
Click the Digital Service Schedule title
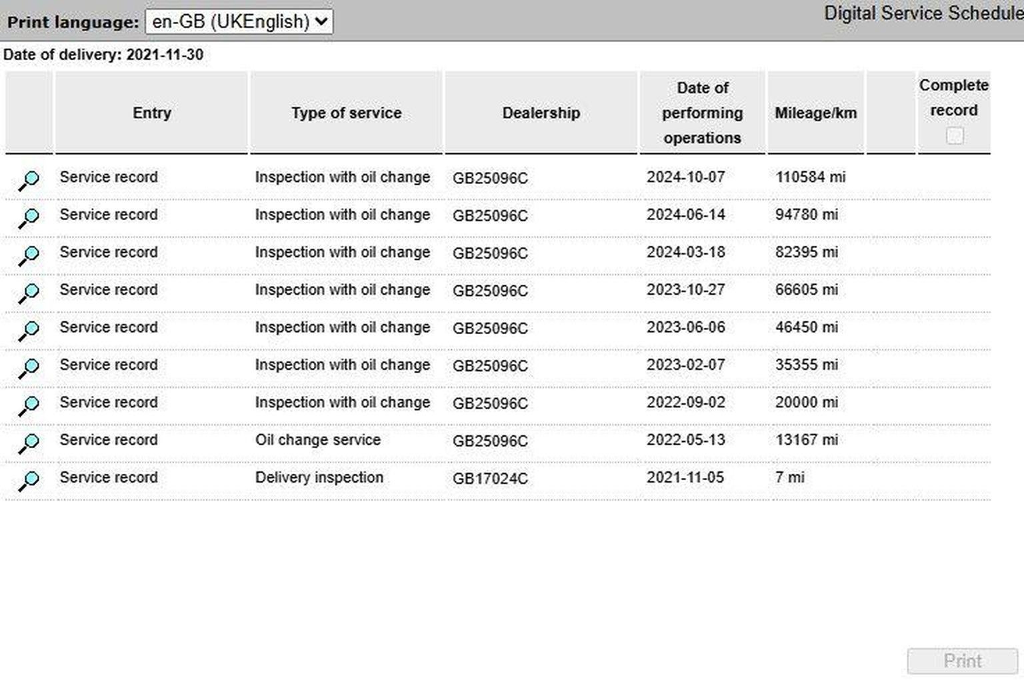point(923,13)
